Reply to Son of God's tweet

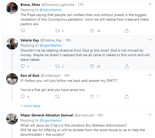coord(23,97)
